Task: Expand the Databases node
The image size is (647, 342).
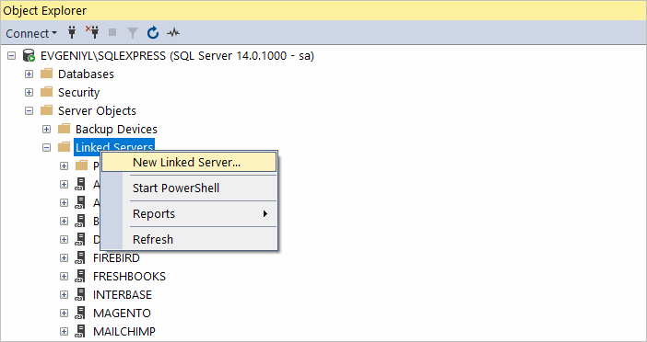Action: coord(29,74)
